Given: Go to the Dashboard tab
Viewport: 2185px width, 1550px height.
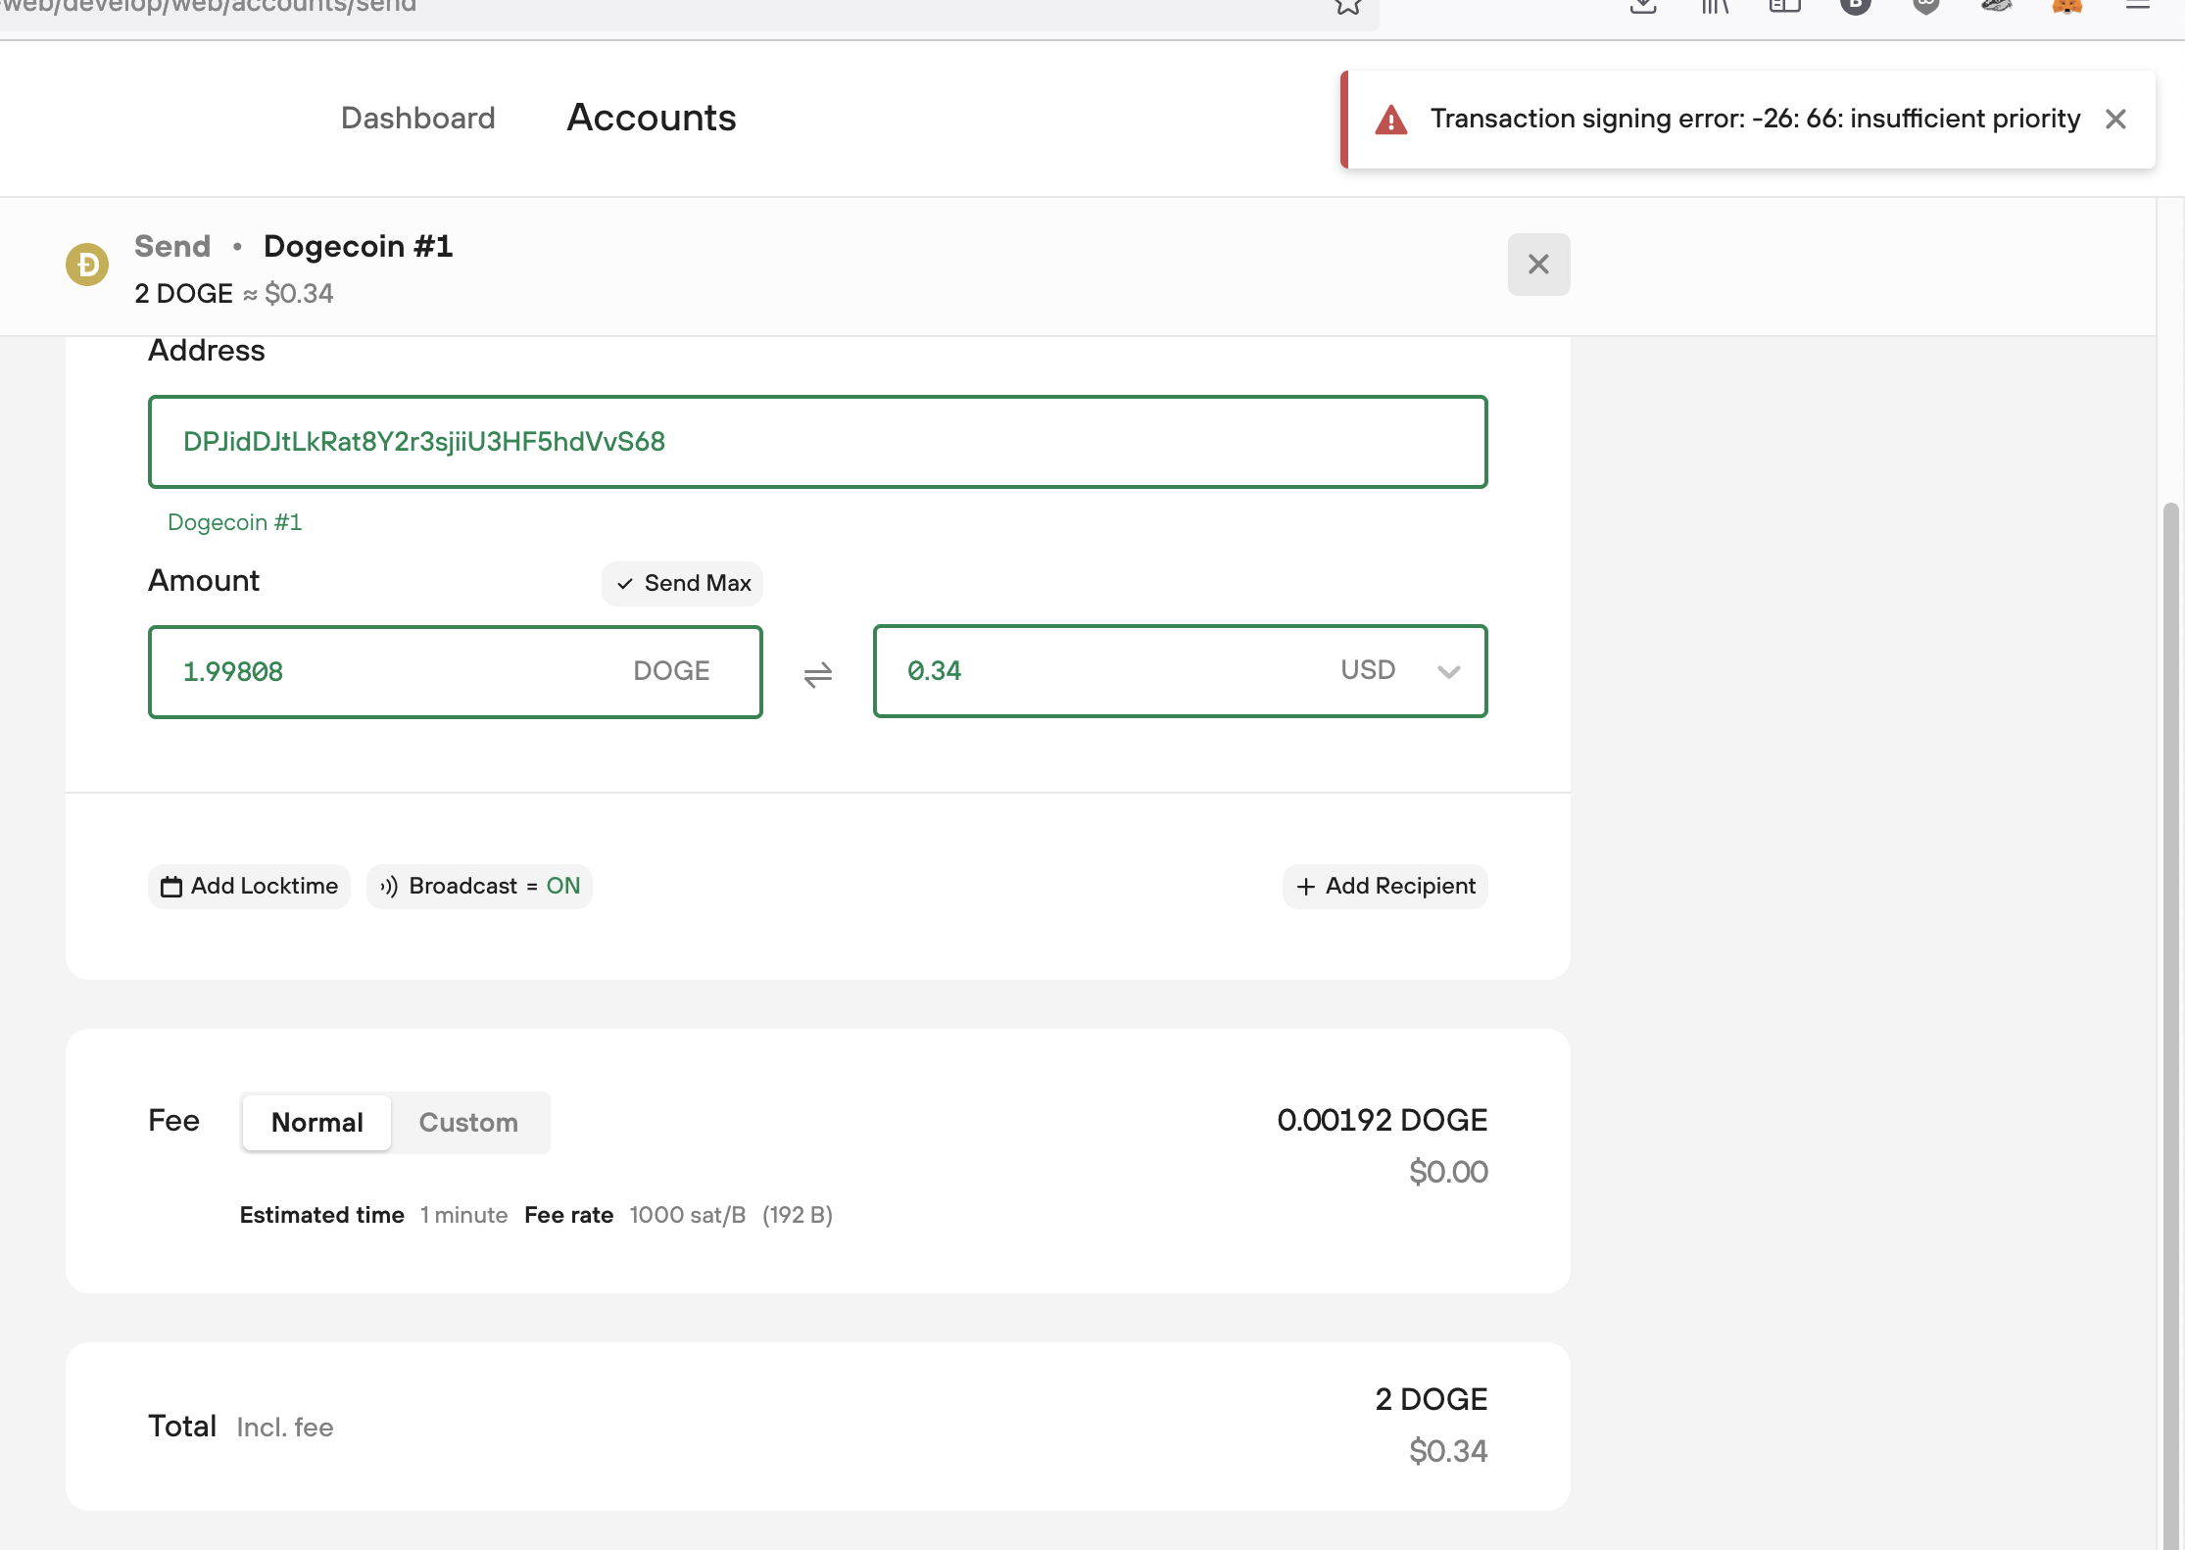Looking at the screenshot, I should 417,119.
